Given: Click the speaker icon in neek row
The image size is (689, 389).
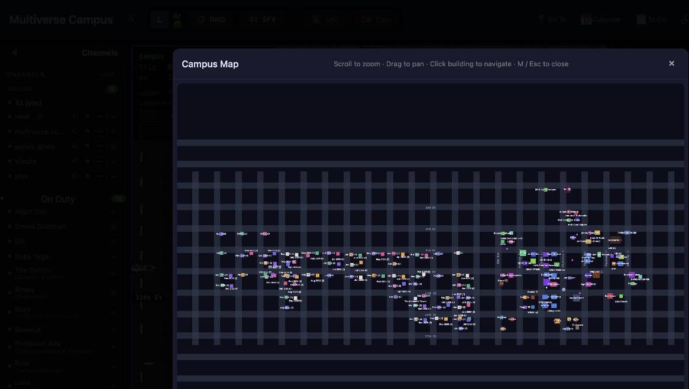Looking at the screenshot, I should point(76,116).
